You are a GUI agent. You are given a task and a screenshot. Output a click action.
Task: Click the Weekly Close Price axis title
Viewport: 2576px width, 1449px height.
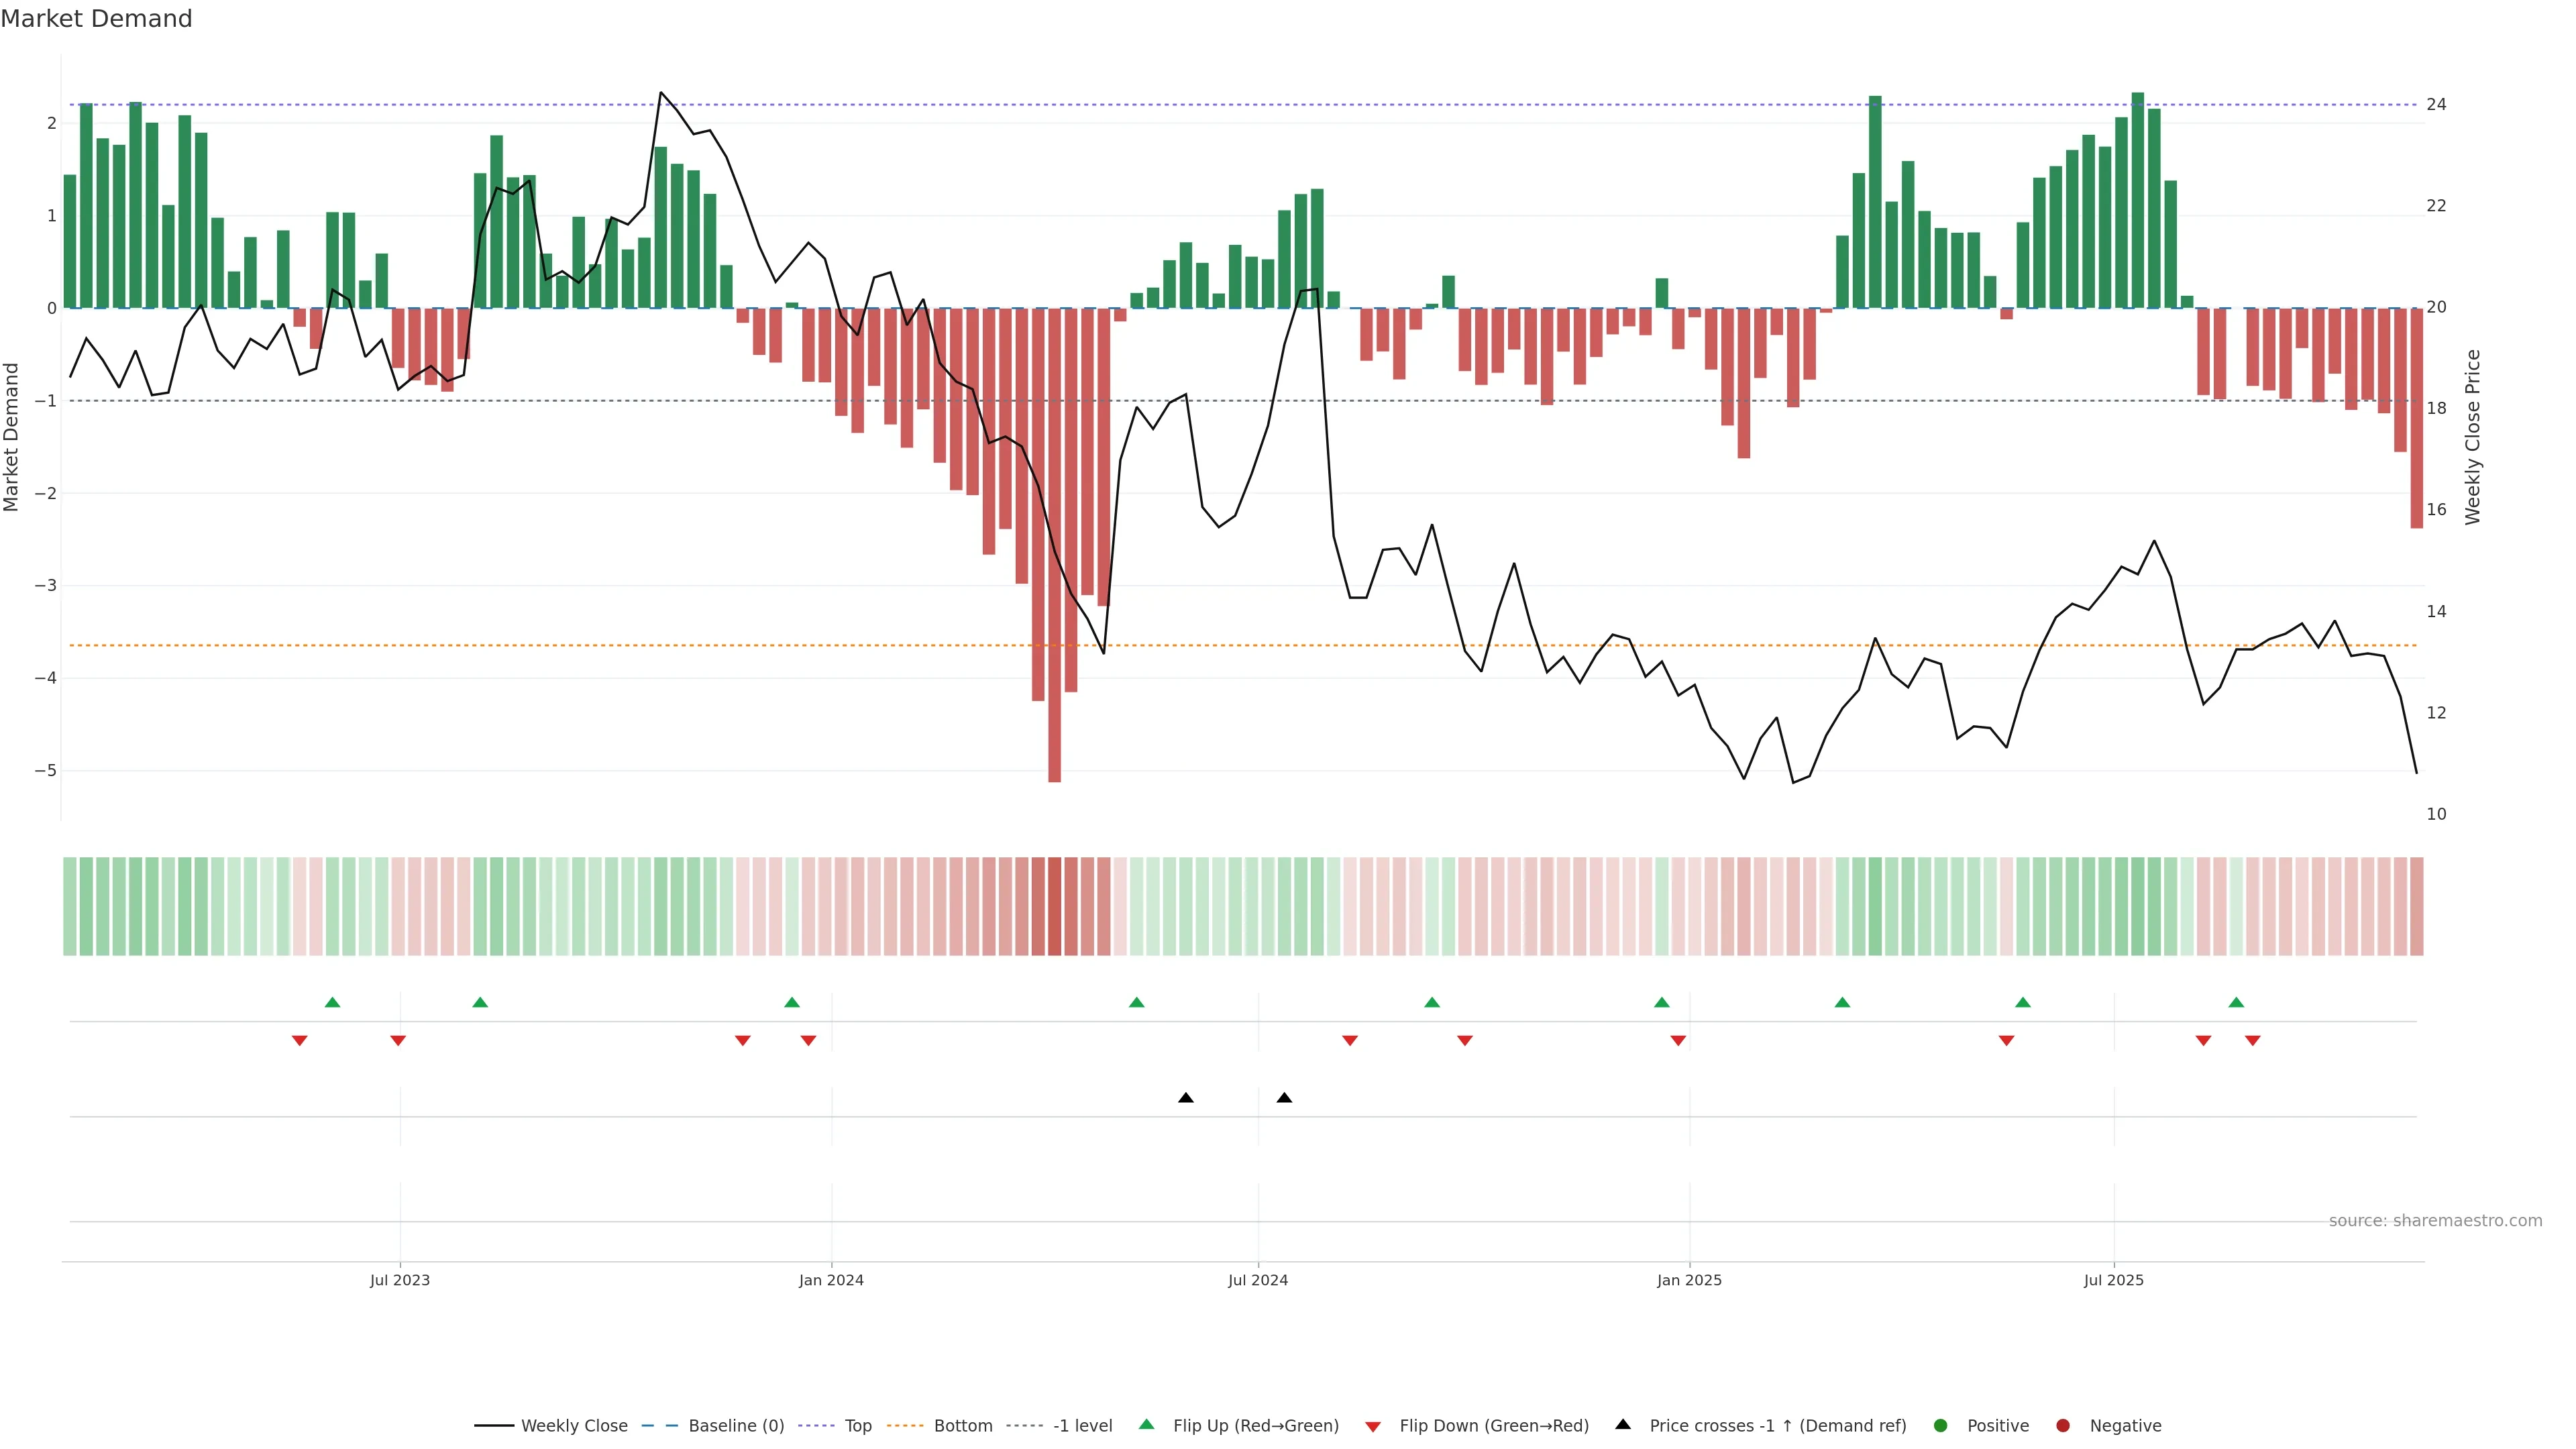tap(2473, 437)
